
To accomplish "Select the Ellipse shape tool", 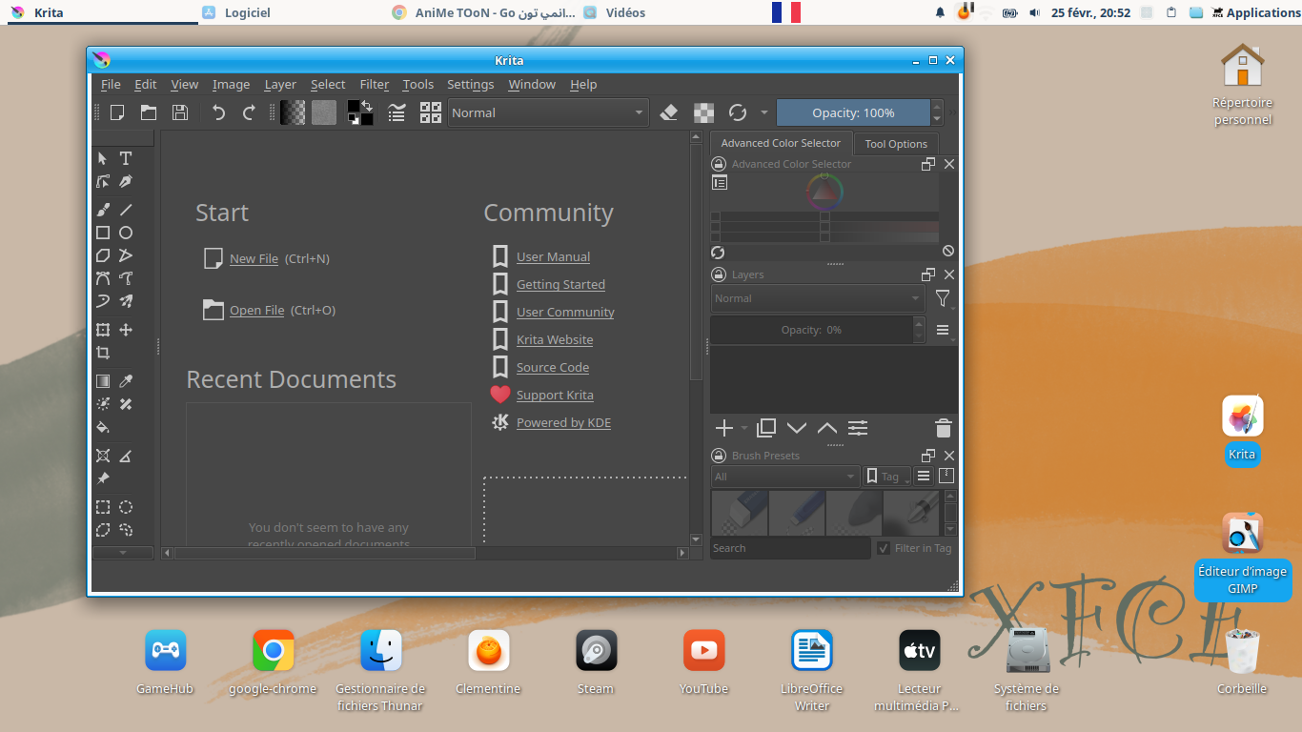I will tap(125, 233).
